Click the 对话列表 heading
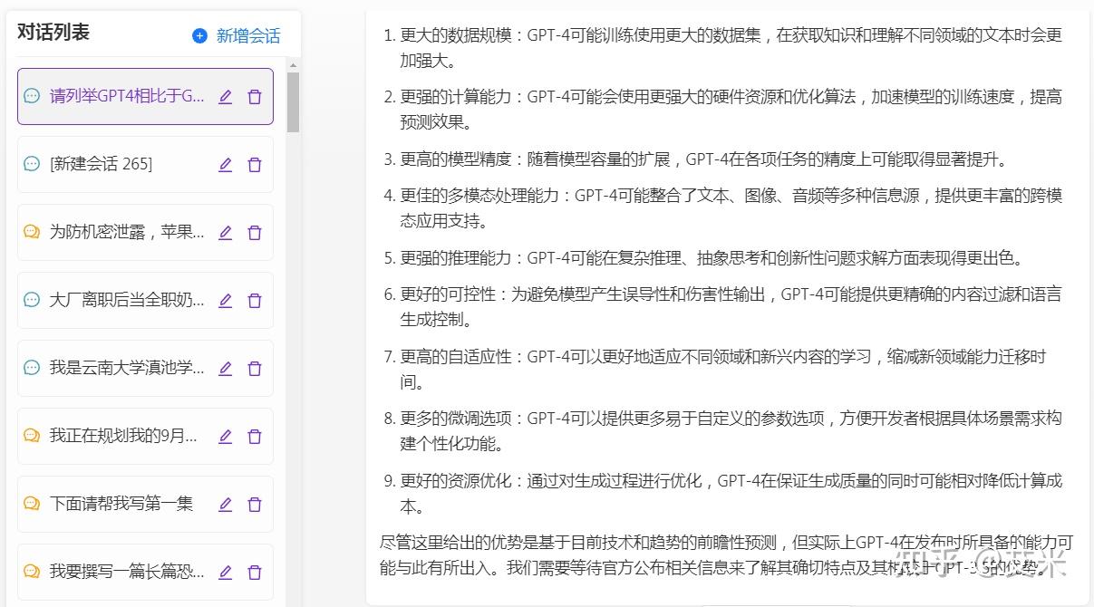The width and height of the screenshot is (1094, 607). (53, 32)
